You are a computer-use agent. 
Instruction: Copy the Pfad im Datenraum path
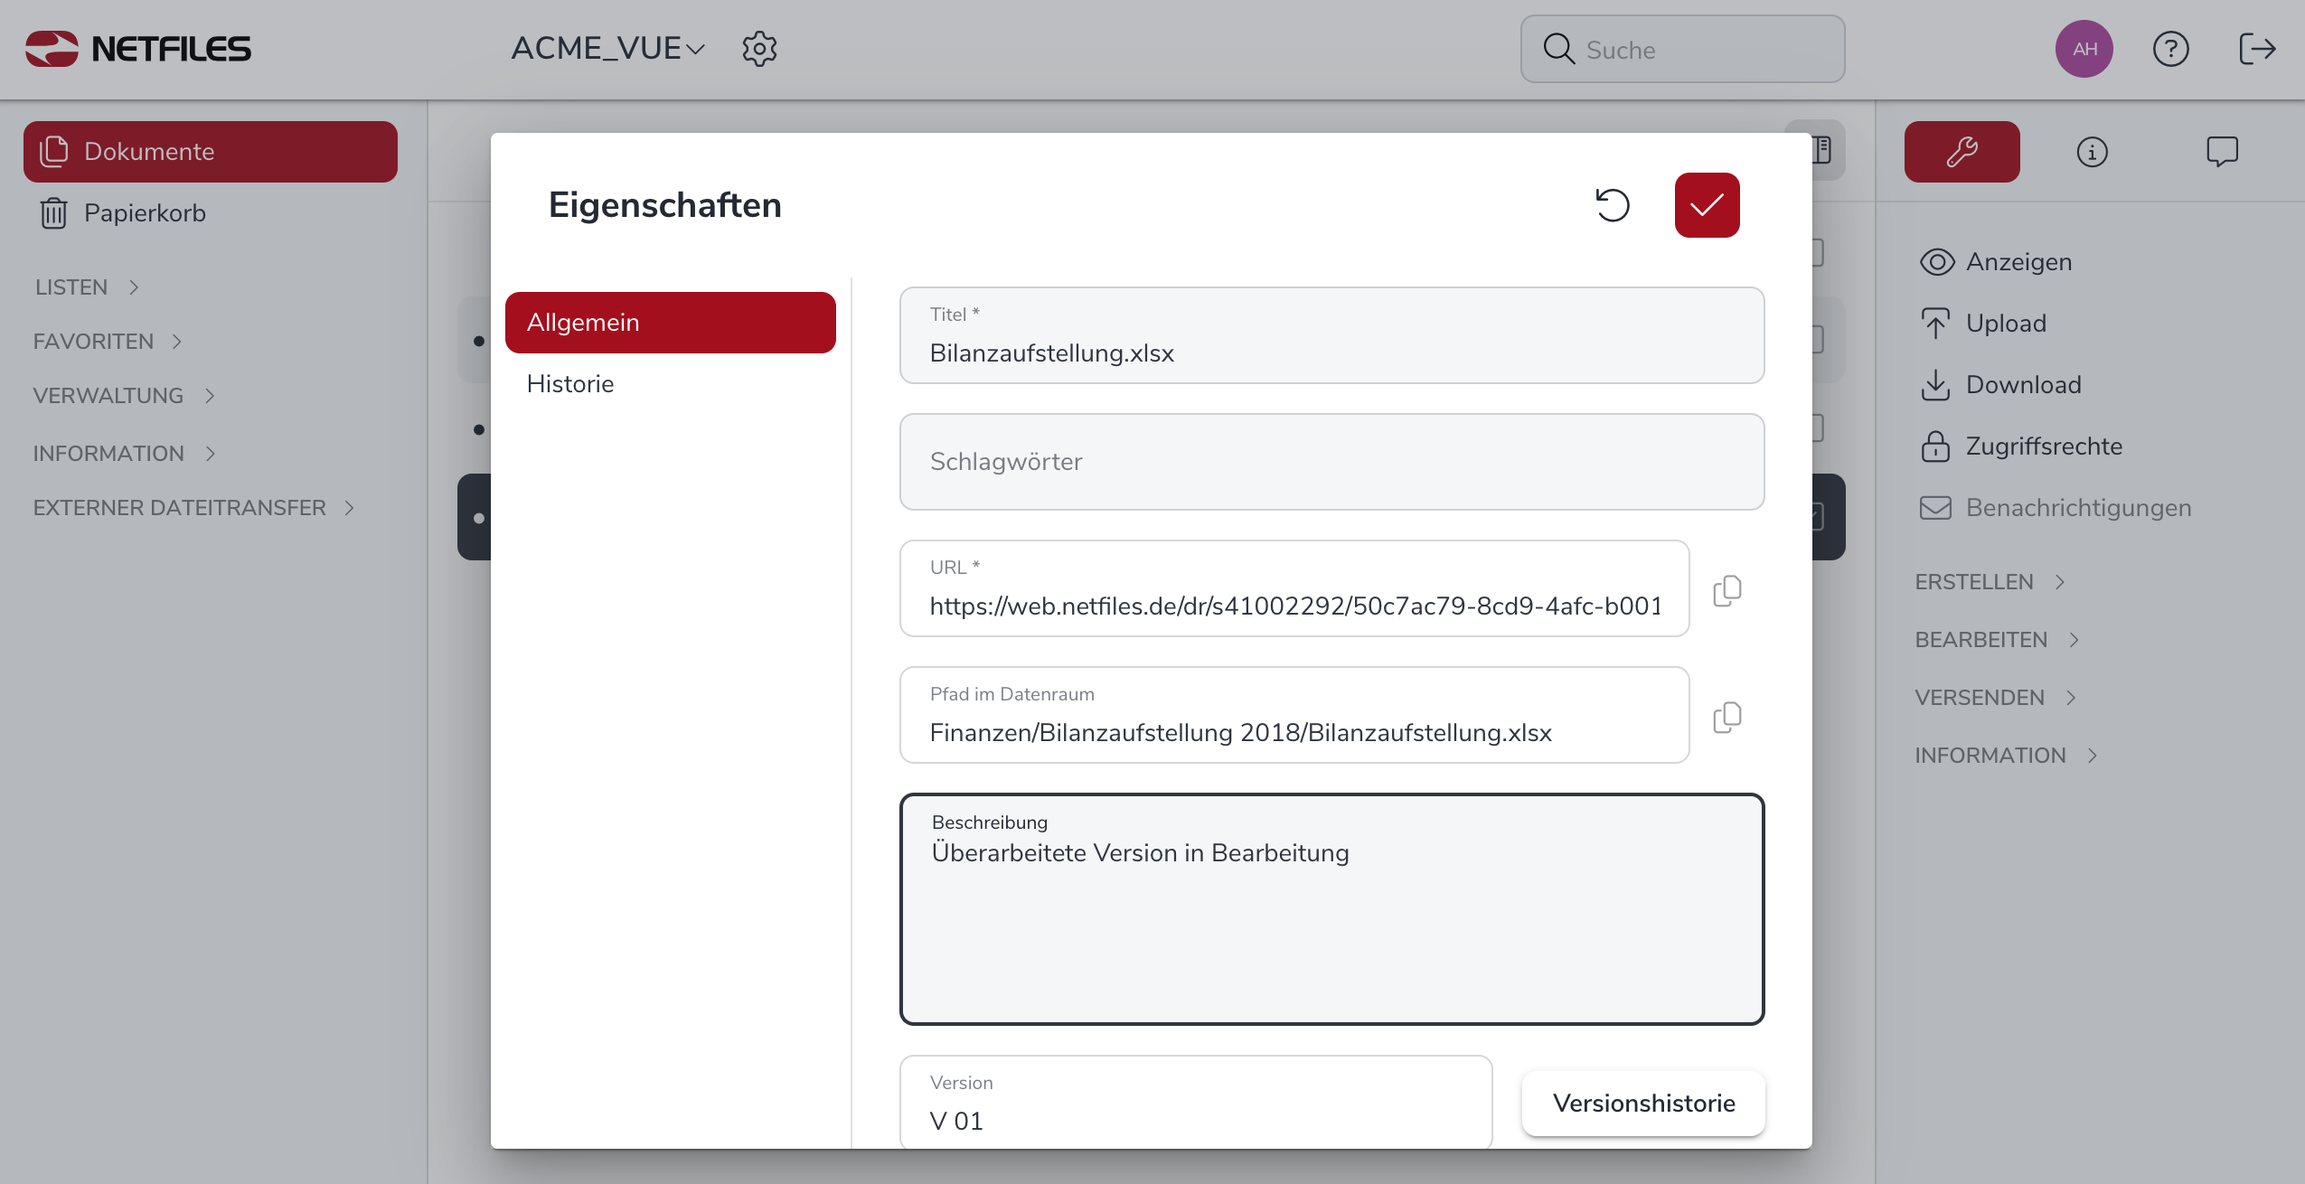coord(1726,717)
